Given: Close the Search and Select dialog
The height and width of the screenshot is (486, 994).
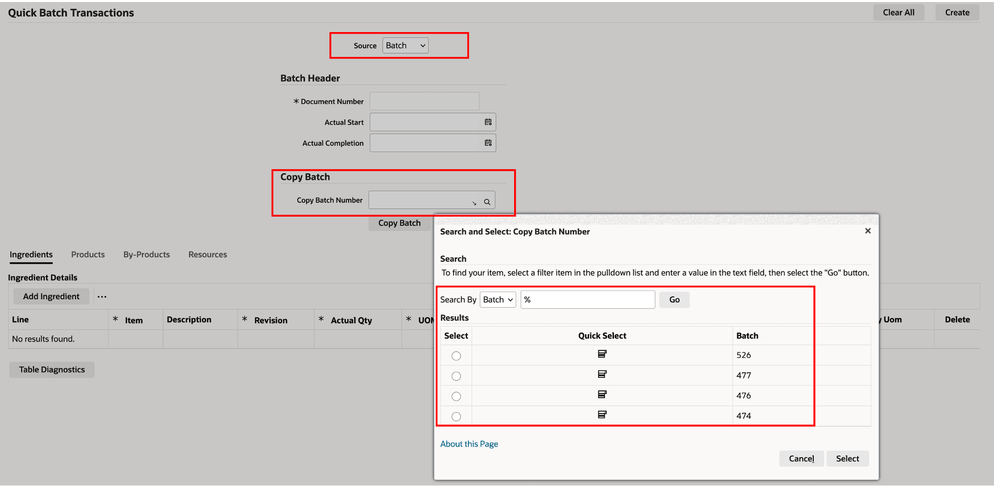Looking at the screenshot, I should point(868,231).
